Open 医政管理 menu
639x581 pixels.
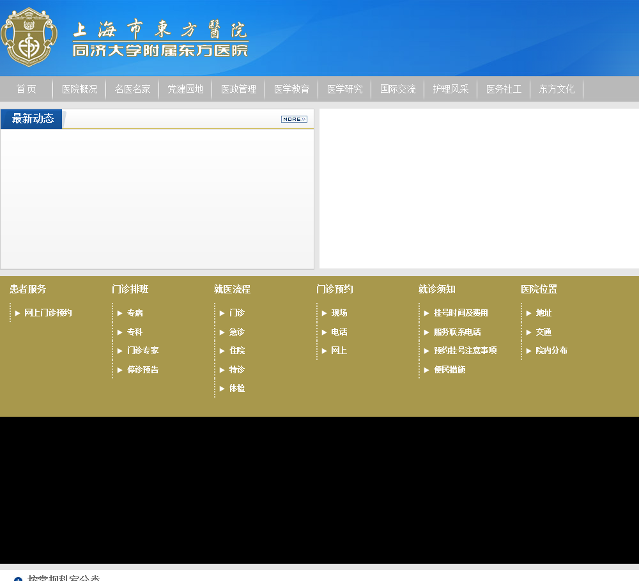tap(238, 89)
